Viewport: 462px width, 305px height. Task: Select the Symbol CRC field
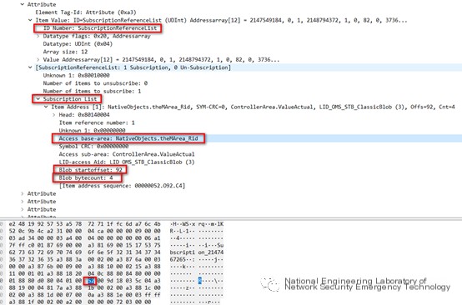click(x=93, y=147)
